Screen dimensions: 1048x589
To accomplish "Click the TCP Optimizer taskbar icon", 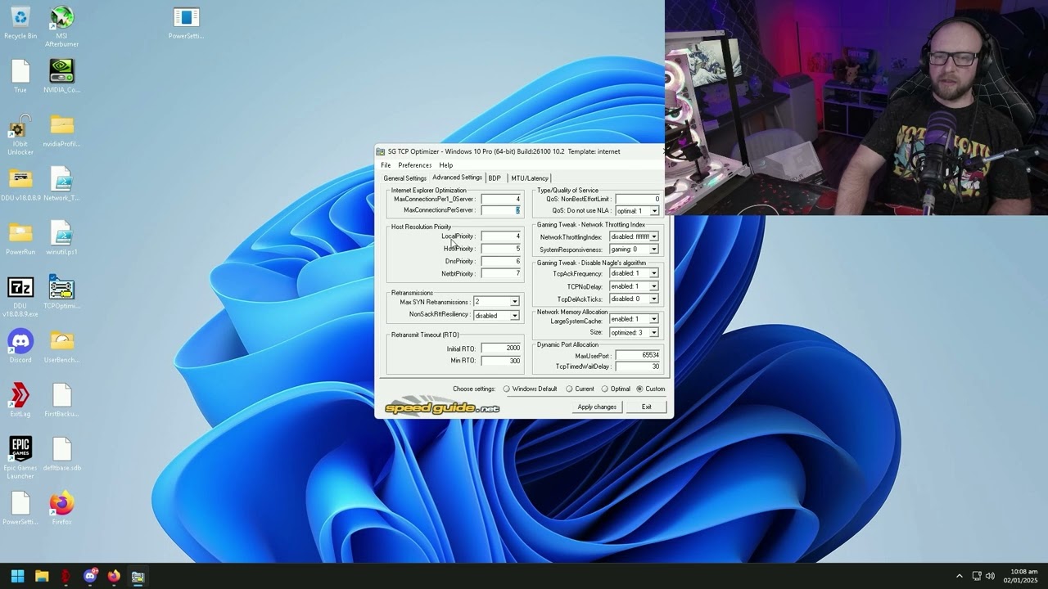I will (138, 576).
